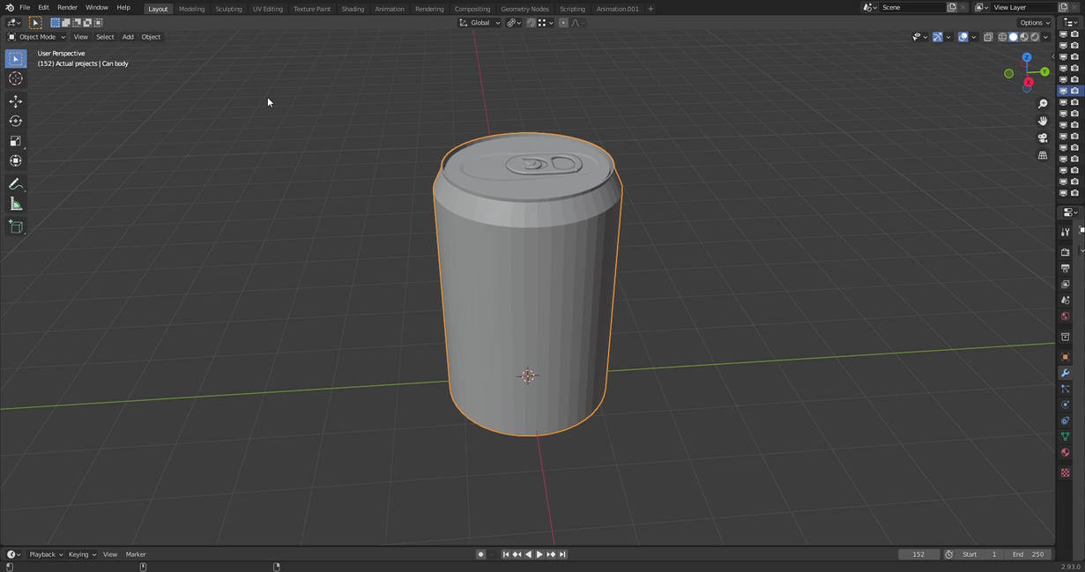Jump to the end frame with playback control
The image size is (1085, 572).
pos(562,553)
